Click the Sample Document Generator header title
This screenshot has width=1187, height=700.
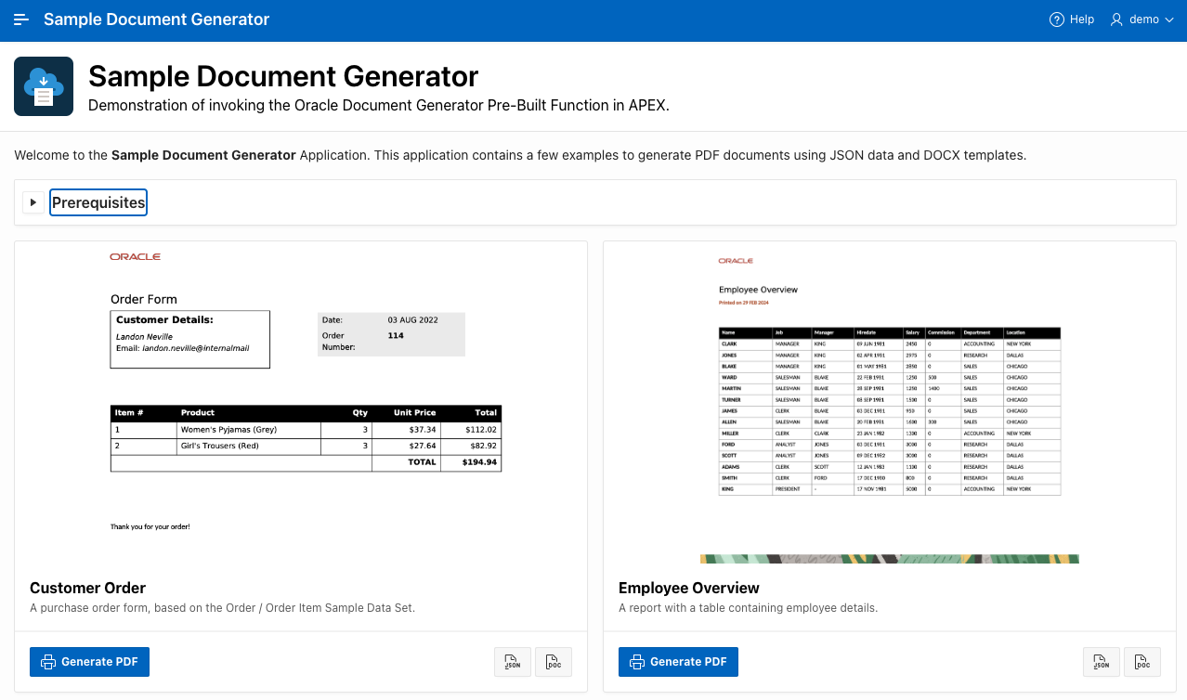click(156, 19)
